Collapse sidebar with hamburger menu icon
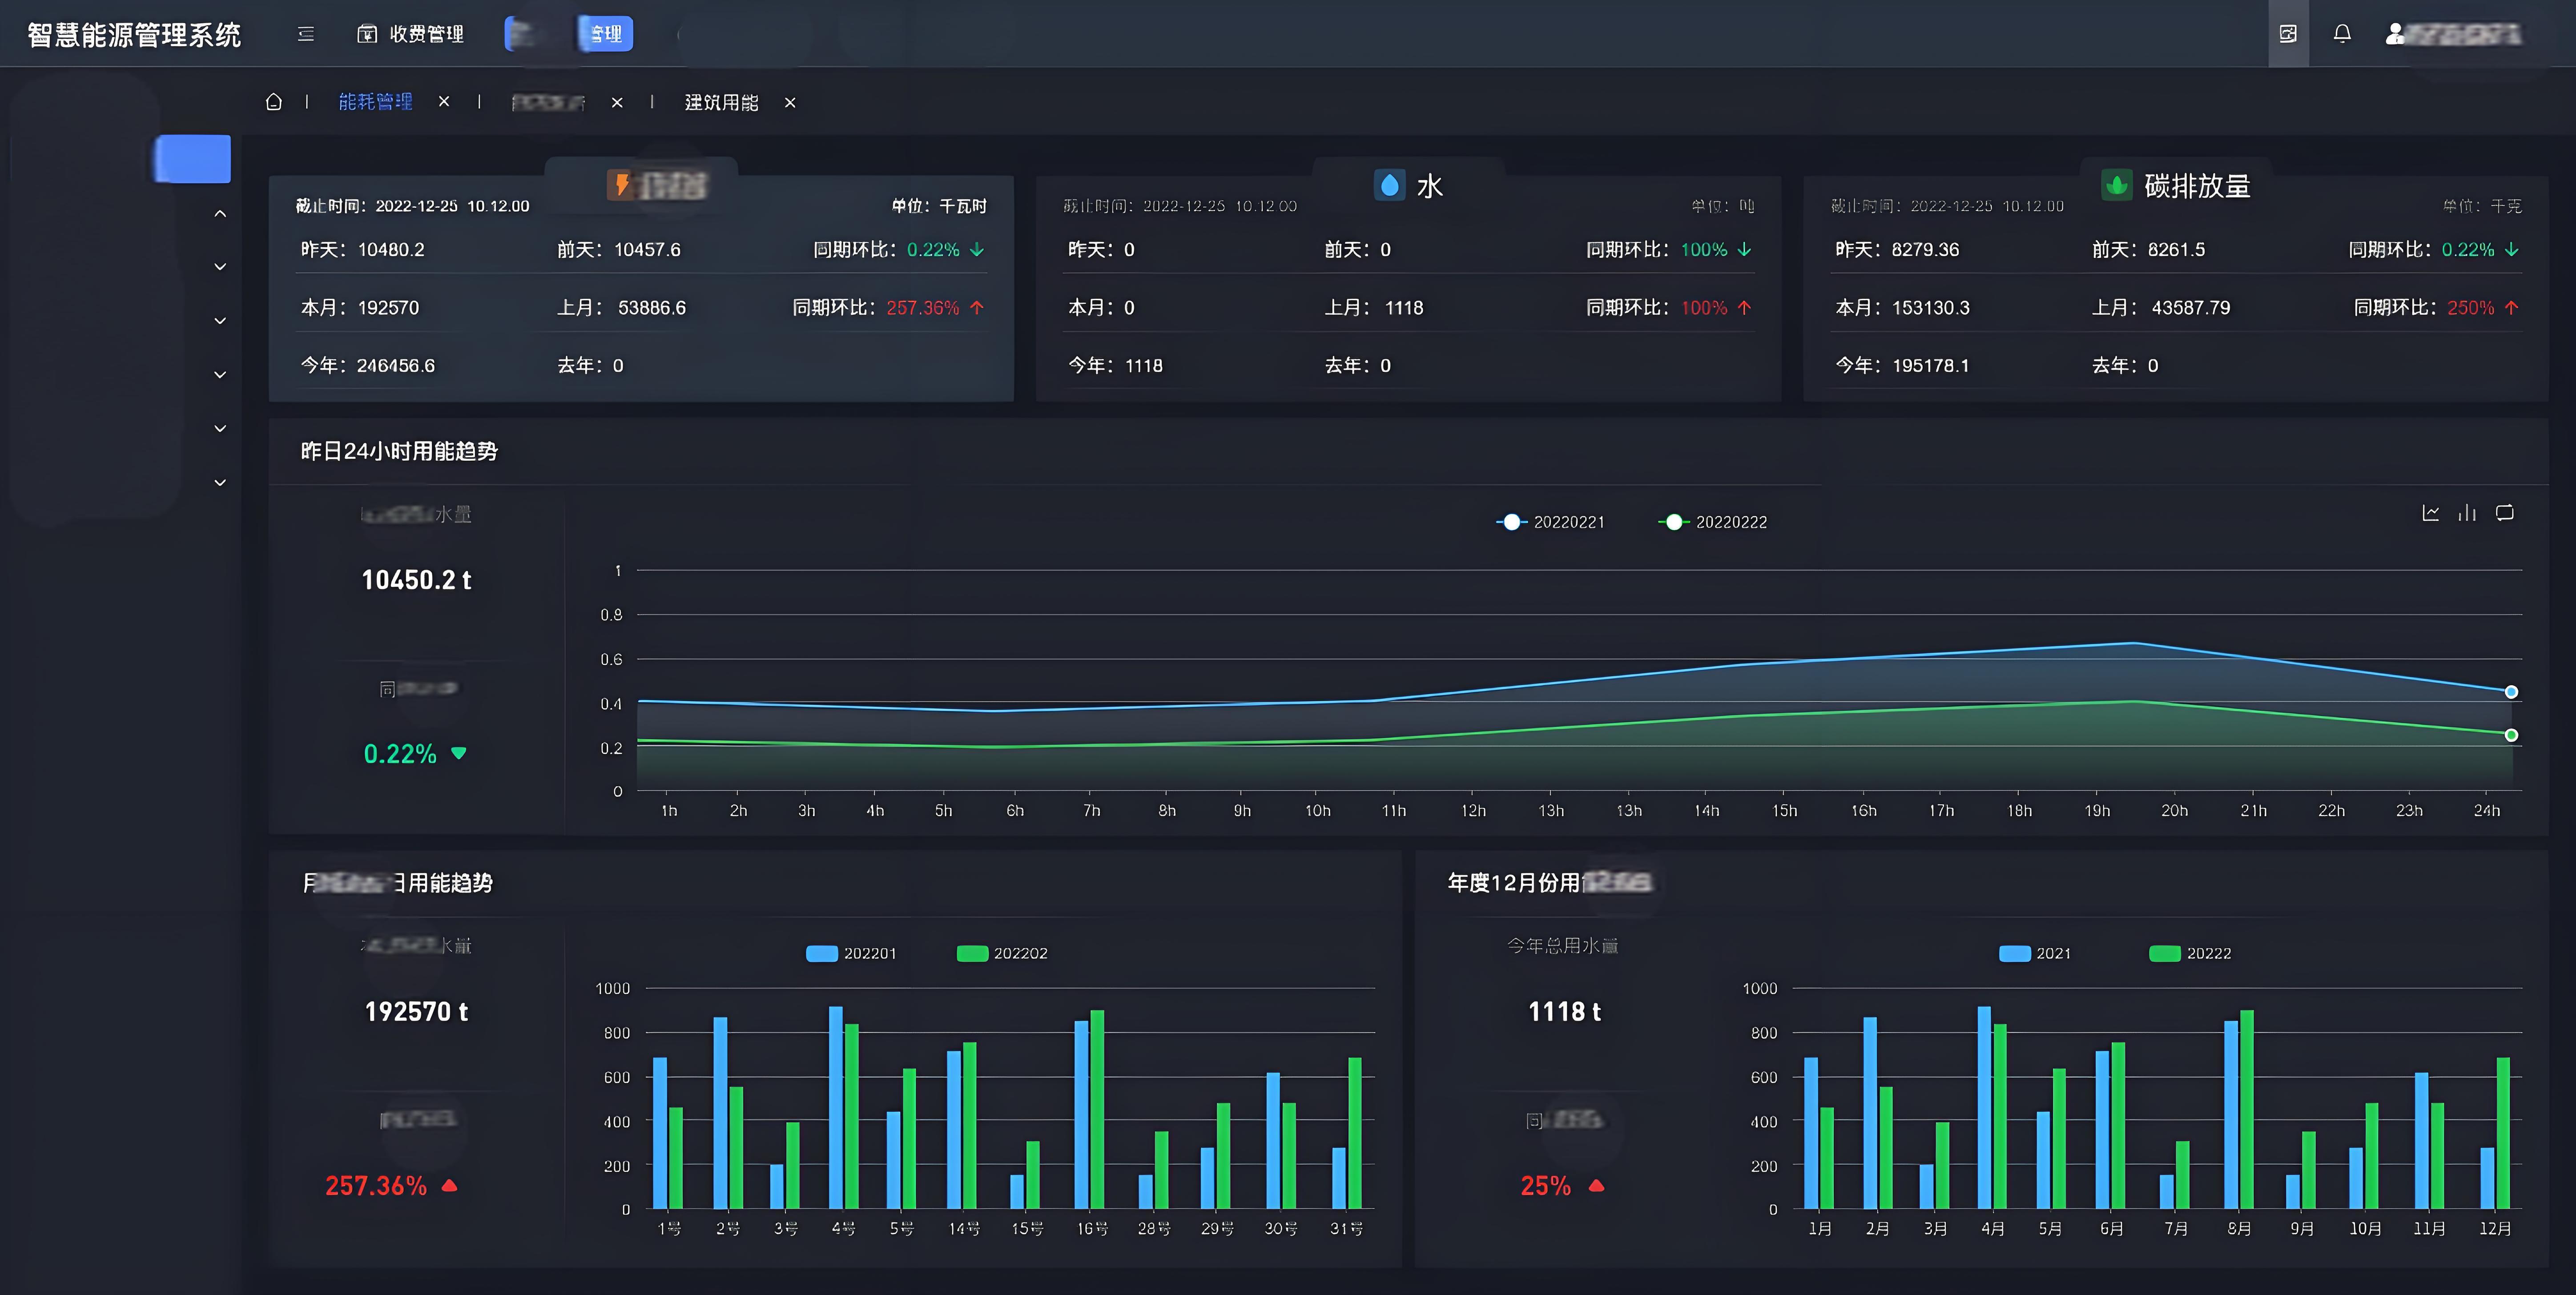This screenshot has width=2576, height=1295. [306, 34]
